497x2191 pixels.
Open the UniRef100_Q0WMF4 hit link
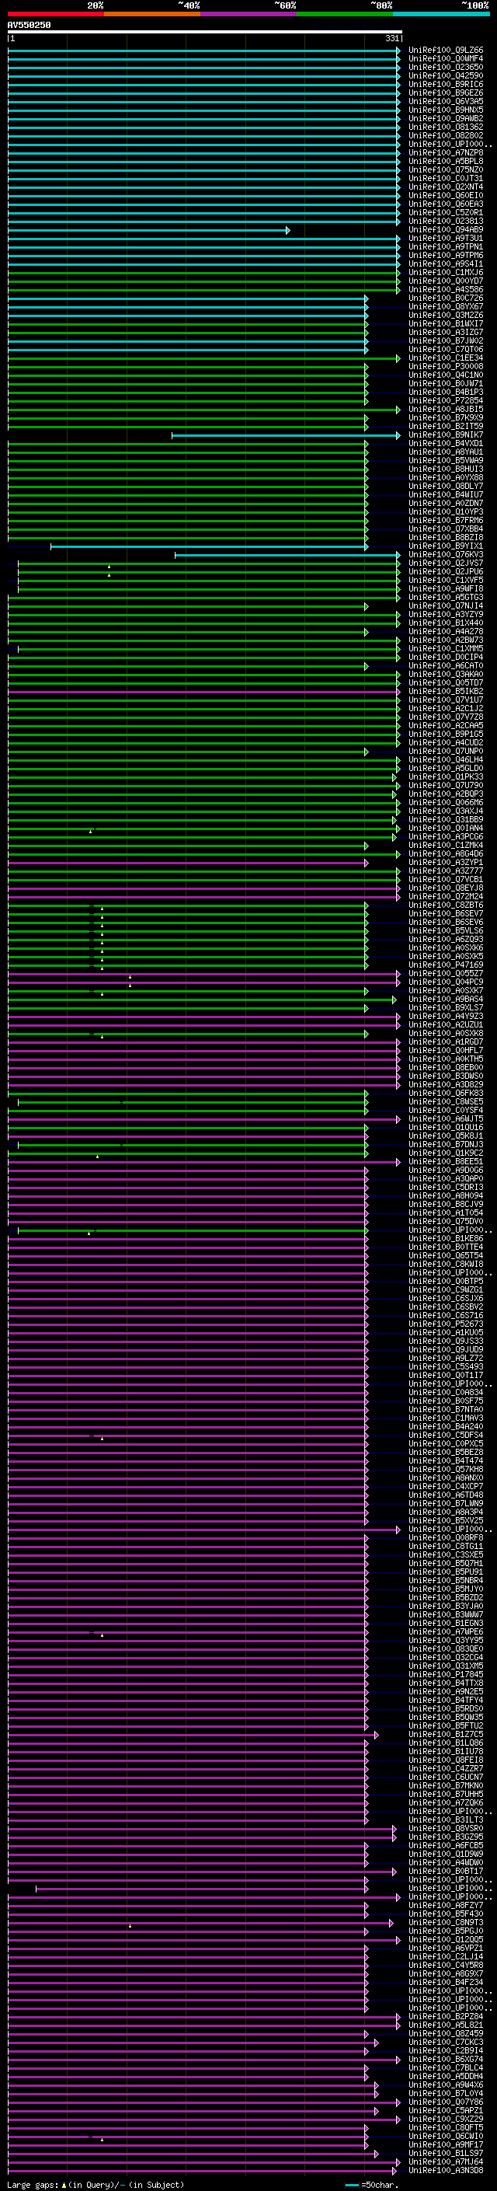point(446,59)
